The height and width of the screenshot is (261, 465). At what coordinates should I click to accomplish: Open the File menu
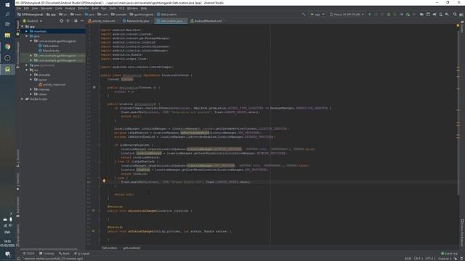pos(19,8)
